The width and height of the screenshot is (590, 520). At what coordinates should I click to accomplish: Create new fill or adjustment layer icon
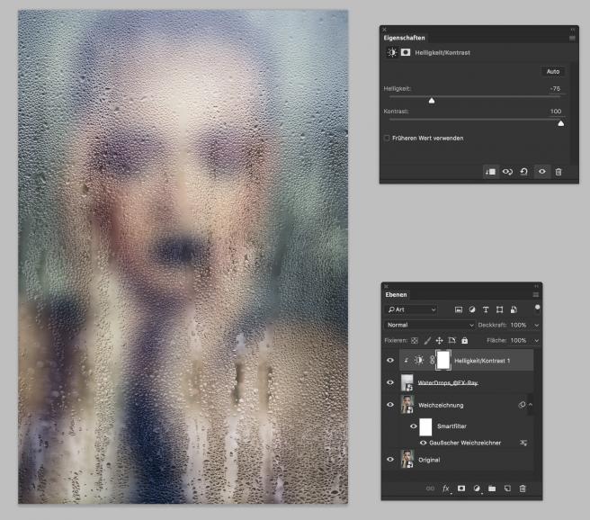(x=477, y=489)
